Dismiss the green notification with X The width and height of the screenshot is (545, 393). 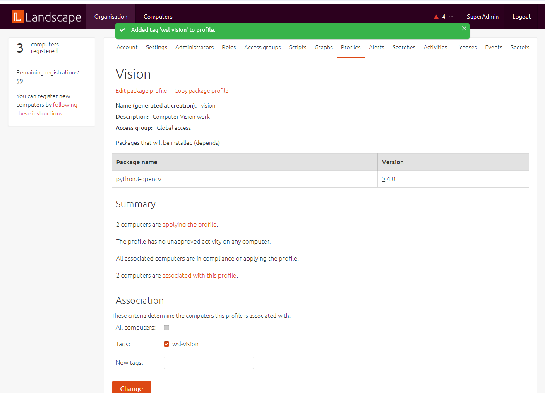tap(464, 28)
